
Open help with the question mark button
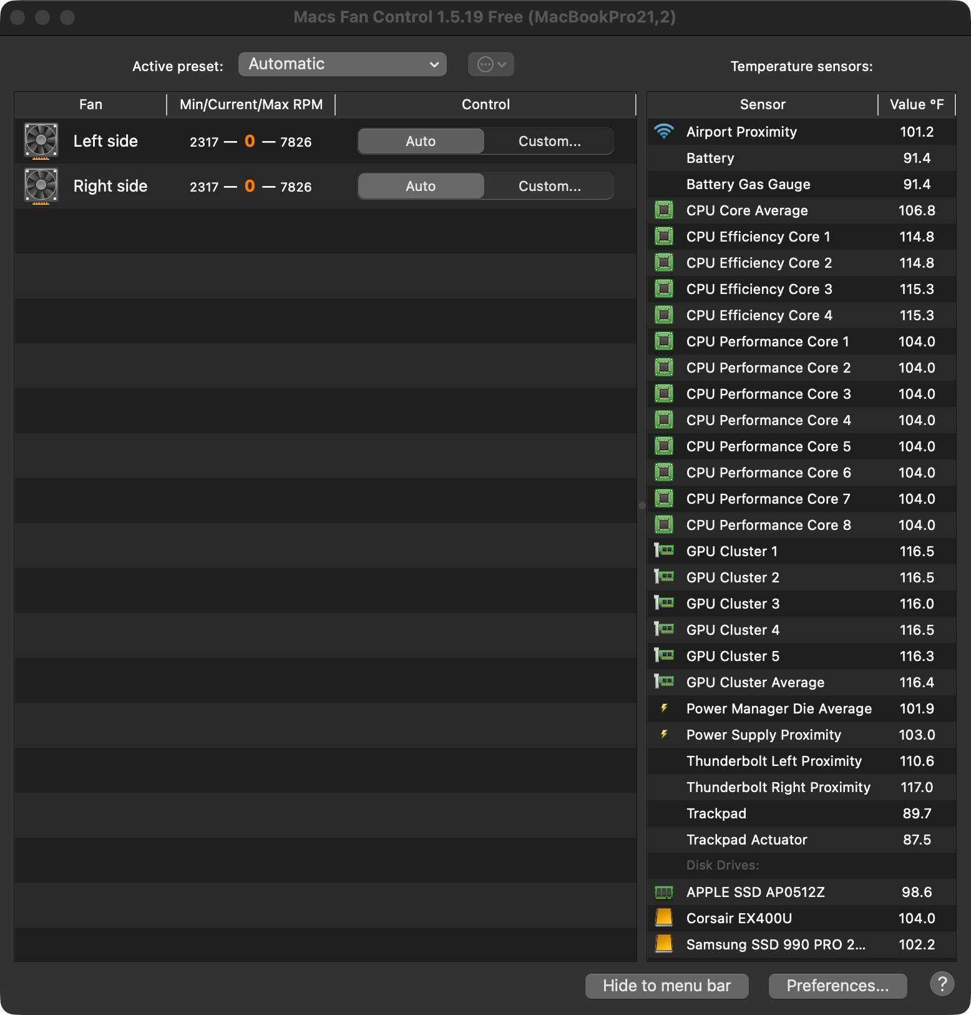942,984
